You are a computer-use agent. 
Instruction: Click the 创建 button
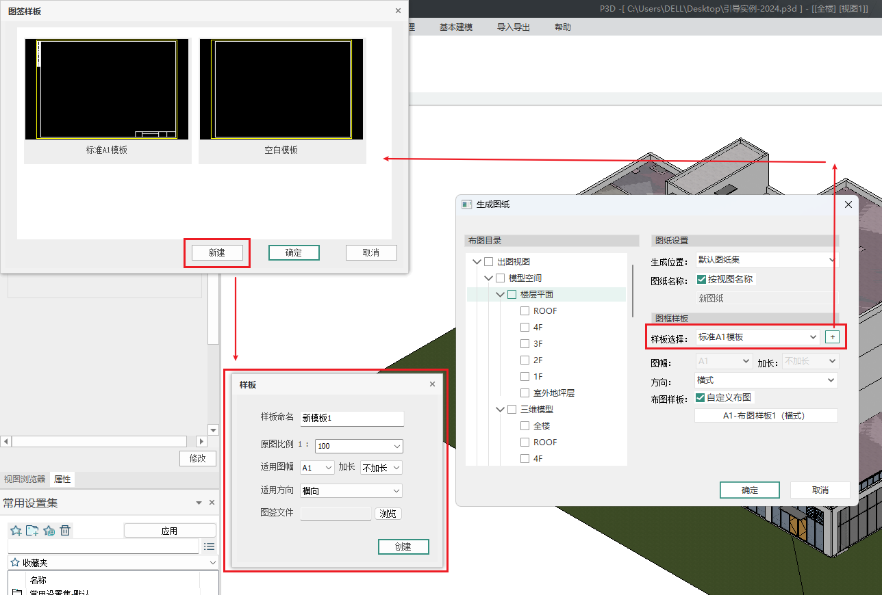click(x=403, y=546)
